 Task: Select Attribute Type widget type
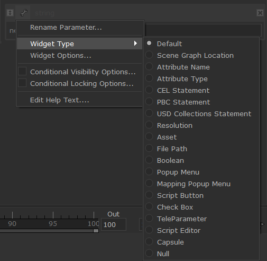pyautogui.click(x=201, y=79)
